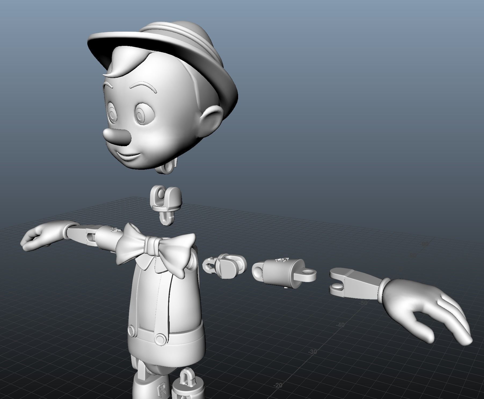Select the exploded upper arm cylinder
484x399 pixels.
tap(284, 273)
